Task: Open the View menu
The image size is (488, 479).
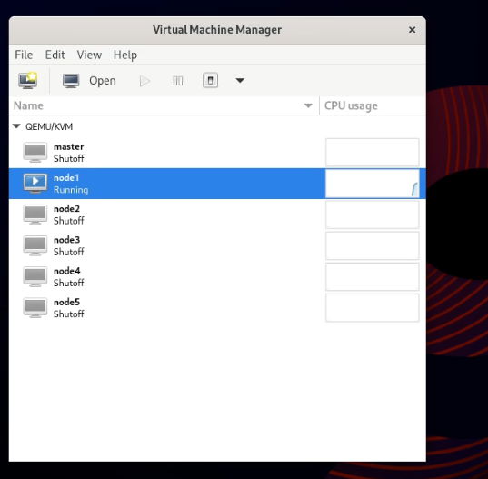Action: click(x=89, y=55)
